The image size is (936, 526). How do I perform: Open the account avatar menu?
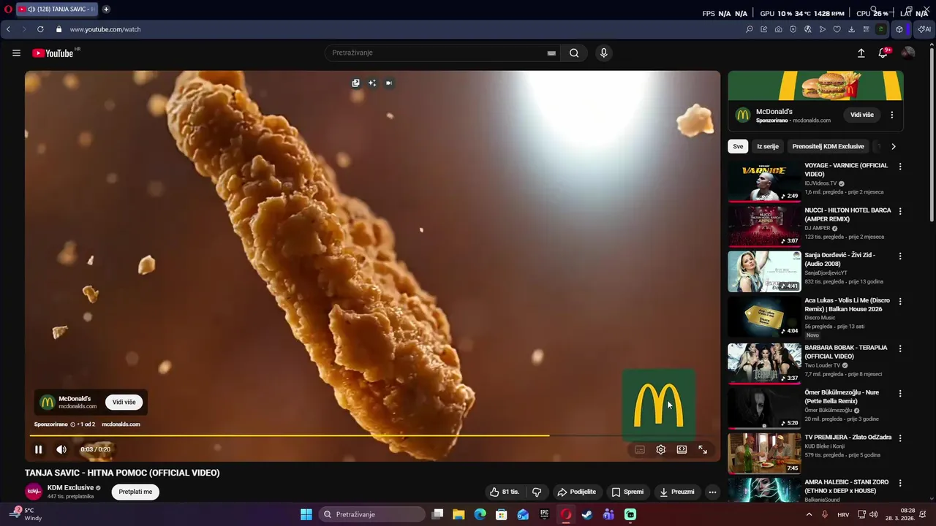[908, 53]
